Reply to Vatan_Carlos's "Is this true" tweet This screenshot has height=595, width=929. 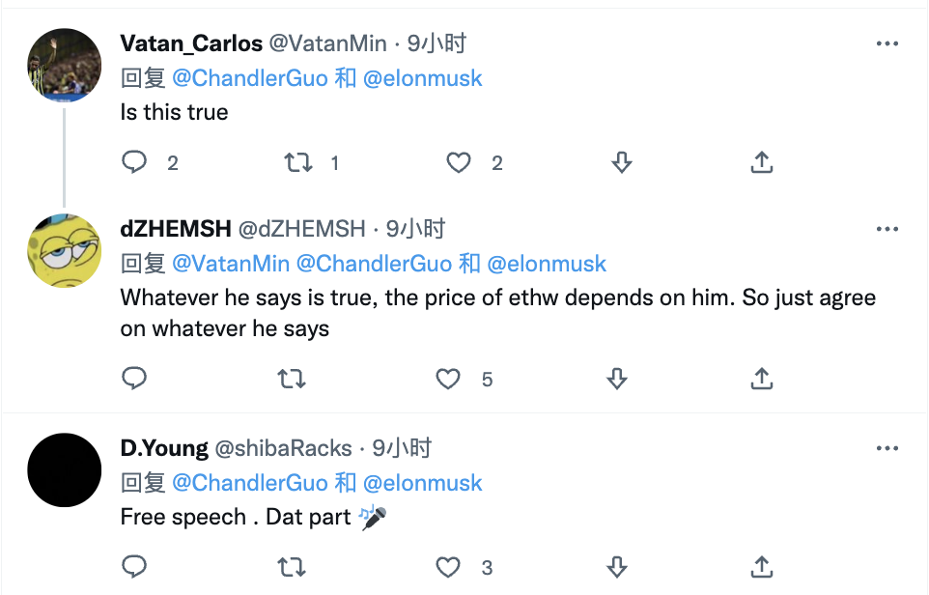[x=134, y=162]
